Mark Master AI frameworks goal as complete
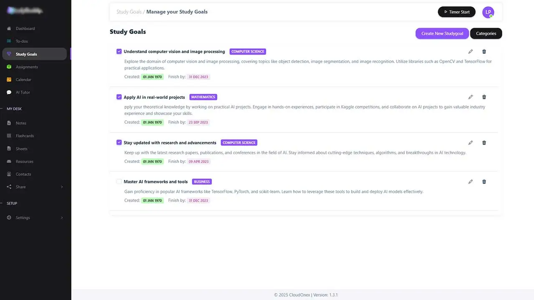This screenshot has width=534, height=300. click(x=119, y=182)
